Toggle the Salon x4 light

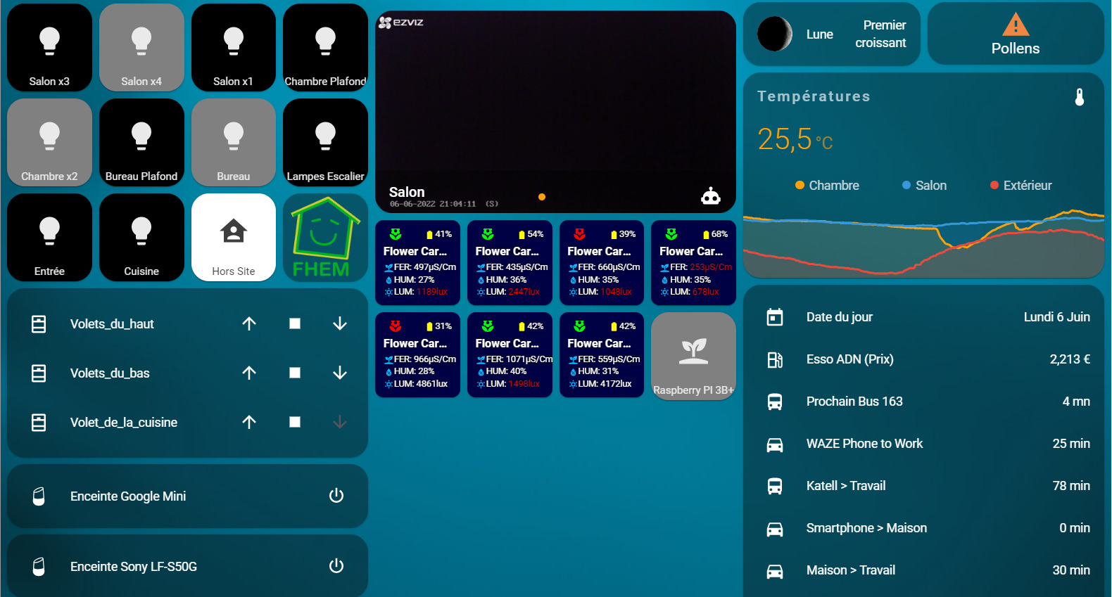pyautogui.click(x=141, y=48)
